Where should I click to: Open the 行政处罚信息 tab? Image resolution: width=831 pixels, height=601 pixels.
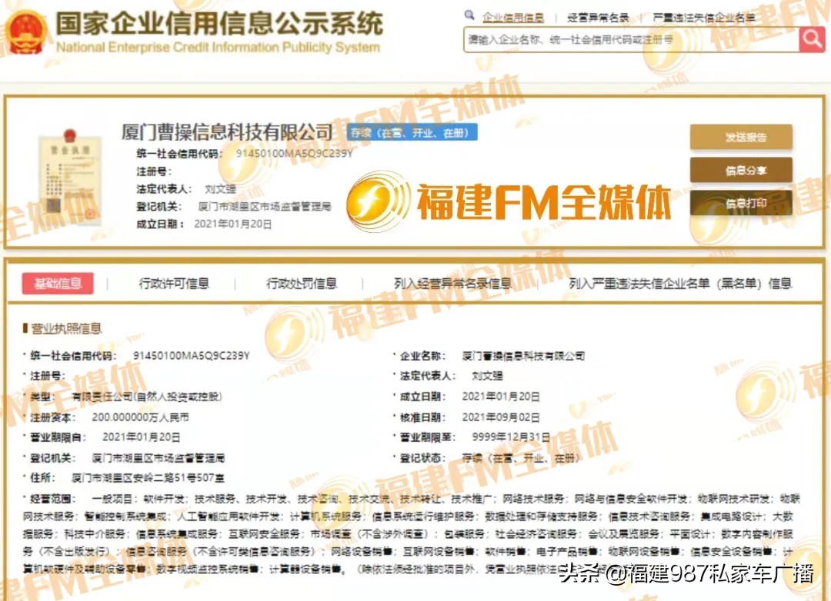click(302, 282)
